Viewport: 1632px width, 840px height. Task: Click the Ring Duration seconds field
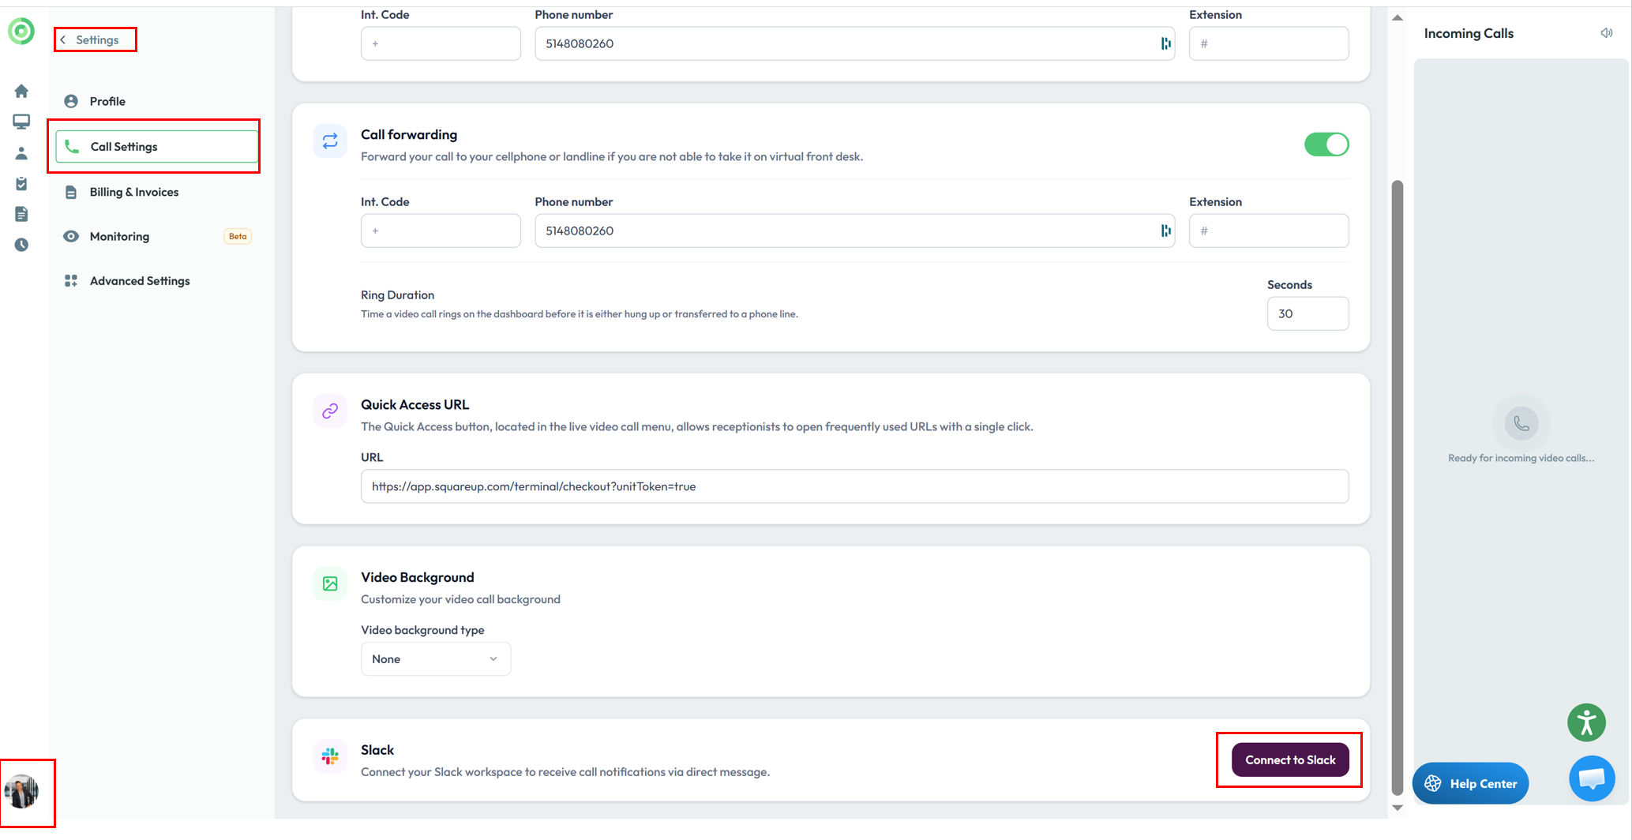click(x=1307, y=313)
